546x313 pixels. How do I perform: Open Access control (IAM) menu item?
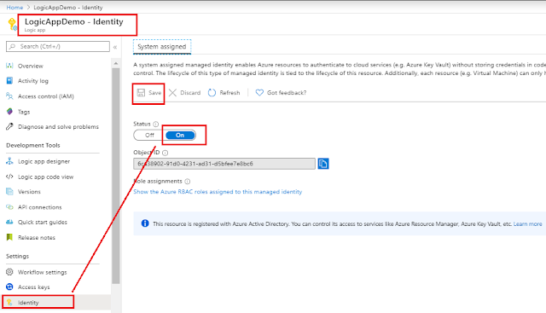[45, 96]
